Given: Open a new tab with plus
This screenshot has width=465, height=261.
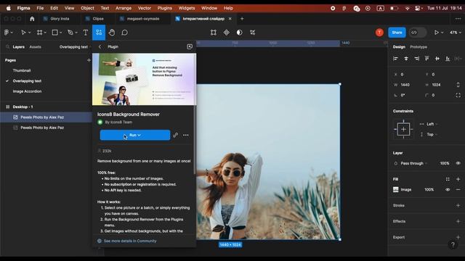Looking at the screenshot, I should [242, 19].
